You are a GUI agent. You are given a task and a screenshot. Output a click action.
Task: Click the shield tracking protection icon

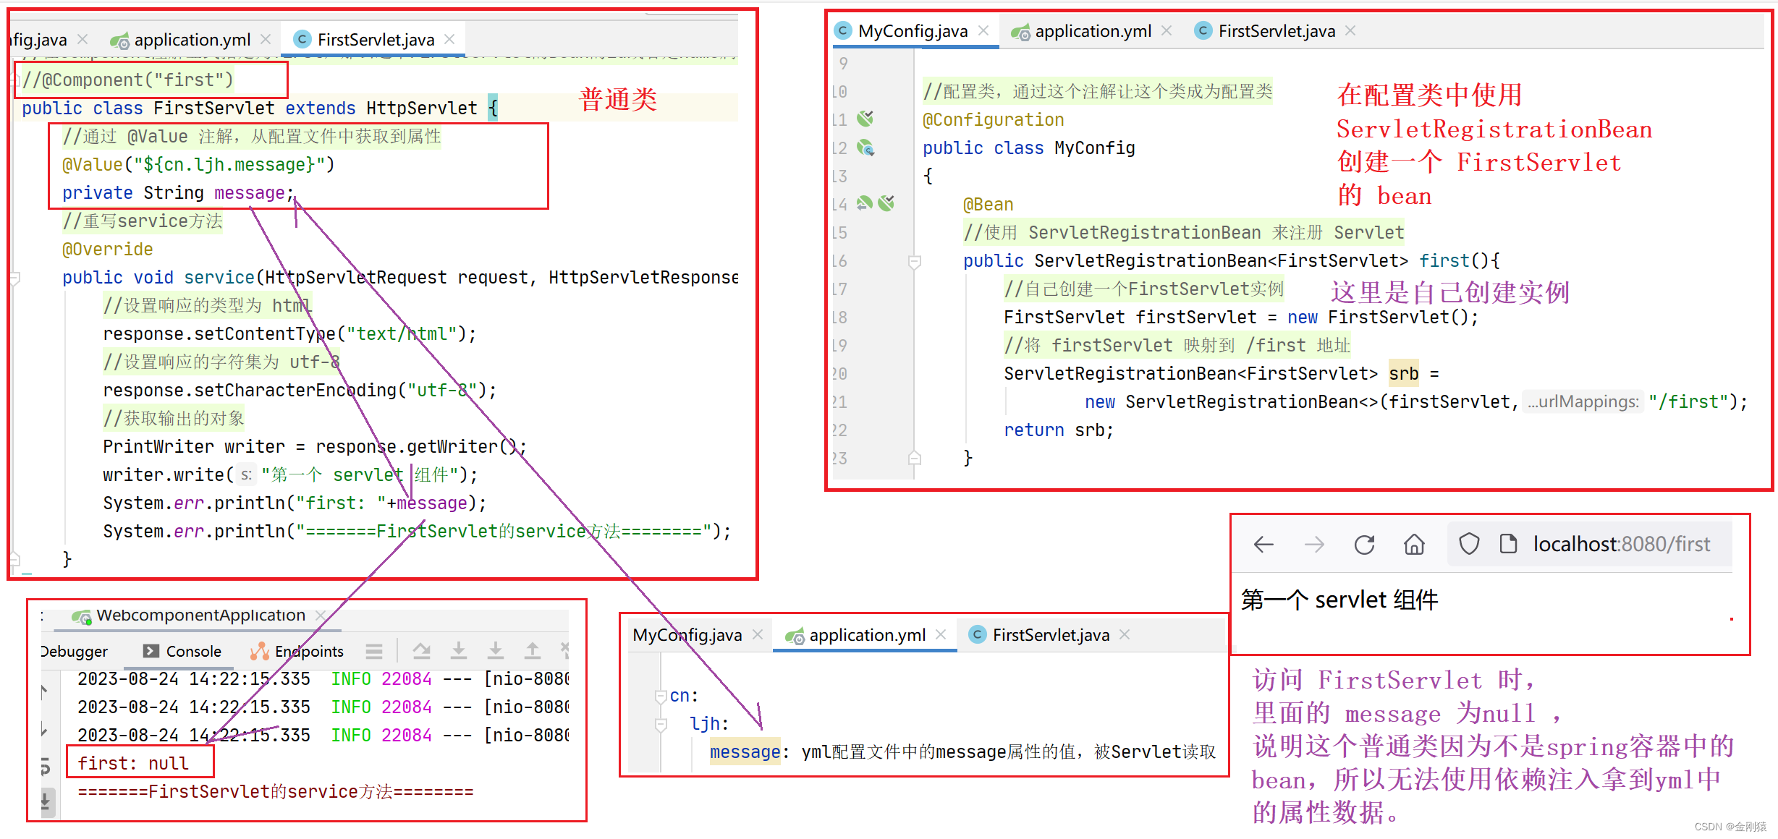tap(1469, 544)
